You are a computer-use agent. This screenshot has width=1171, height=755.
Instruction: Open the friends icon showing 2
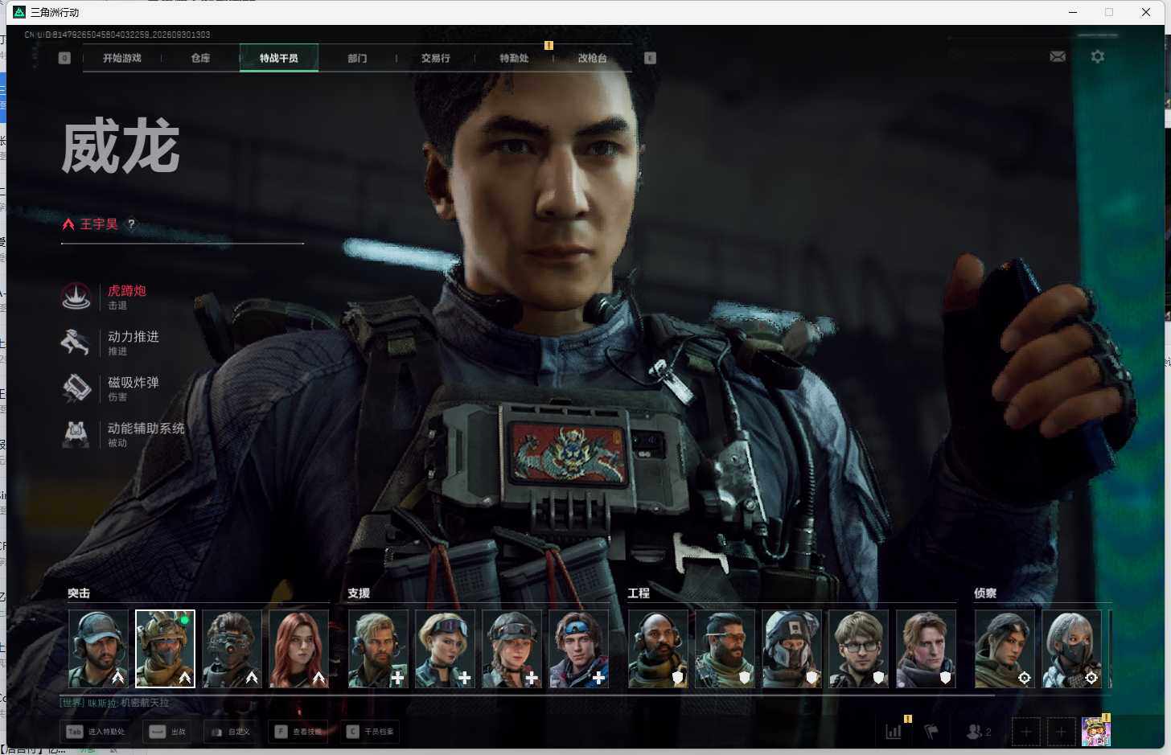click(x=978, y=732)
